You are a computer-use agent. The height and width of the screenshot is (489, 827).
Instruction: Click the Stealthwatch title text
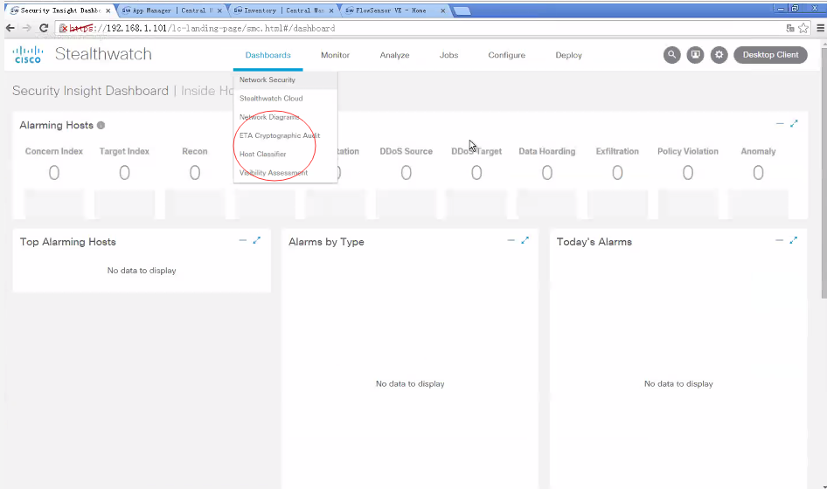coord(103,54)
